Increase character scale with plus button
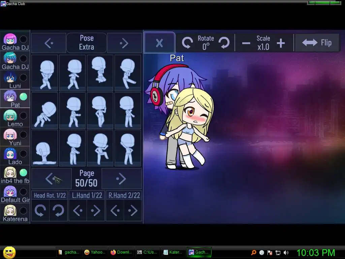 281,43
